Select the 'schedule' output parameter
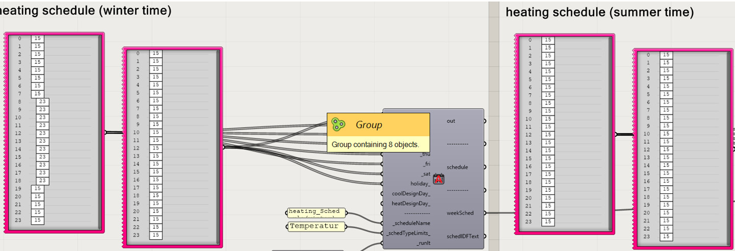735x251 pixels. pos(457,167)
